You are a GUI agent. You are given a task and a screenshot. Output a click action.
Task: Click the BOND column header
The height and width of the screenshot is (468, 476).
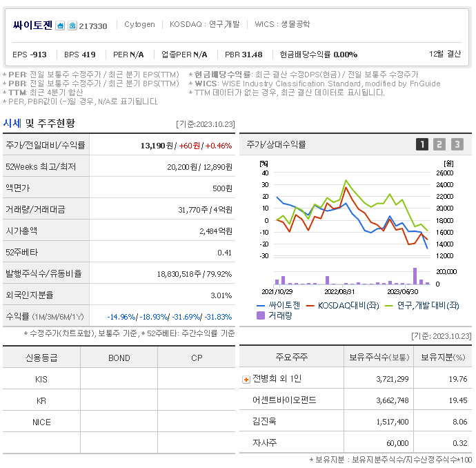[119, 358]
